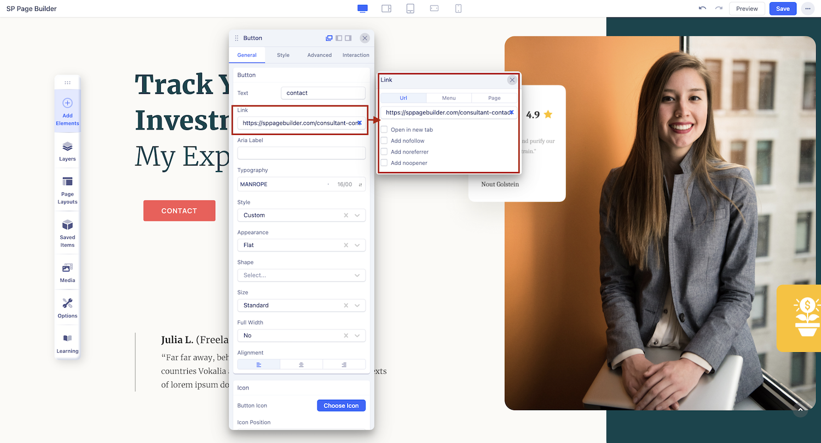Open the Add Elements panel
821x443 pixels.
click(67, 111)
